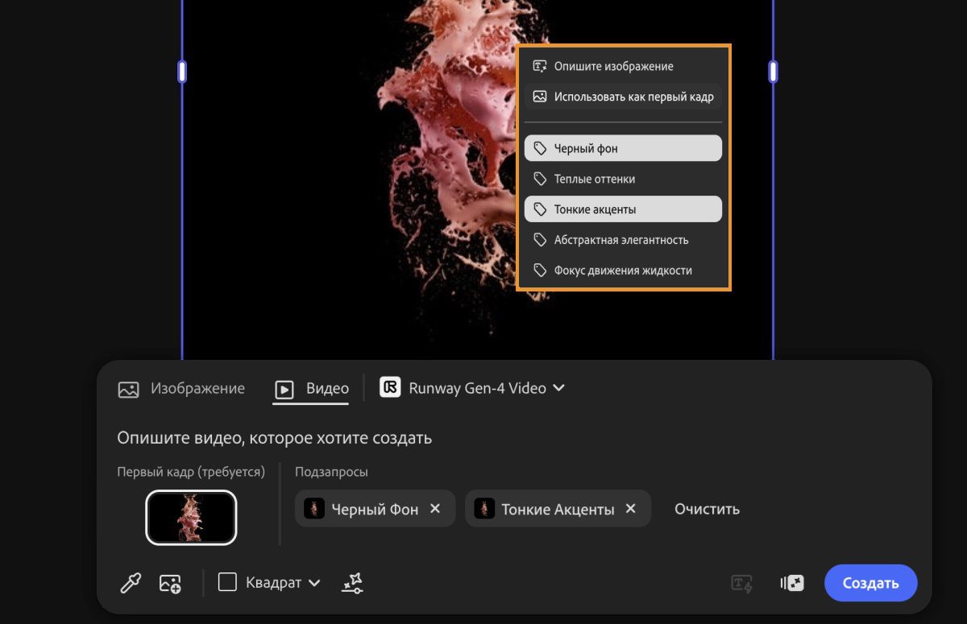Click the Runway model logo icon

[390, 388]
